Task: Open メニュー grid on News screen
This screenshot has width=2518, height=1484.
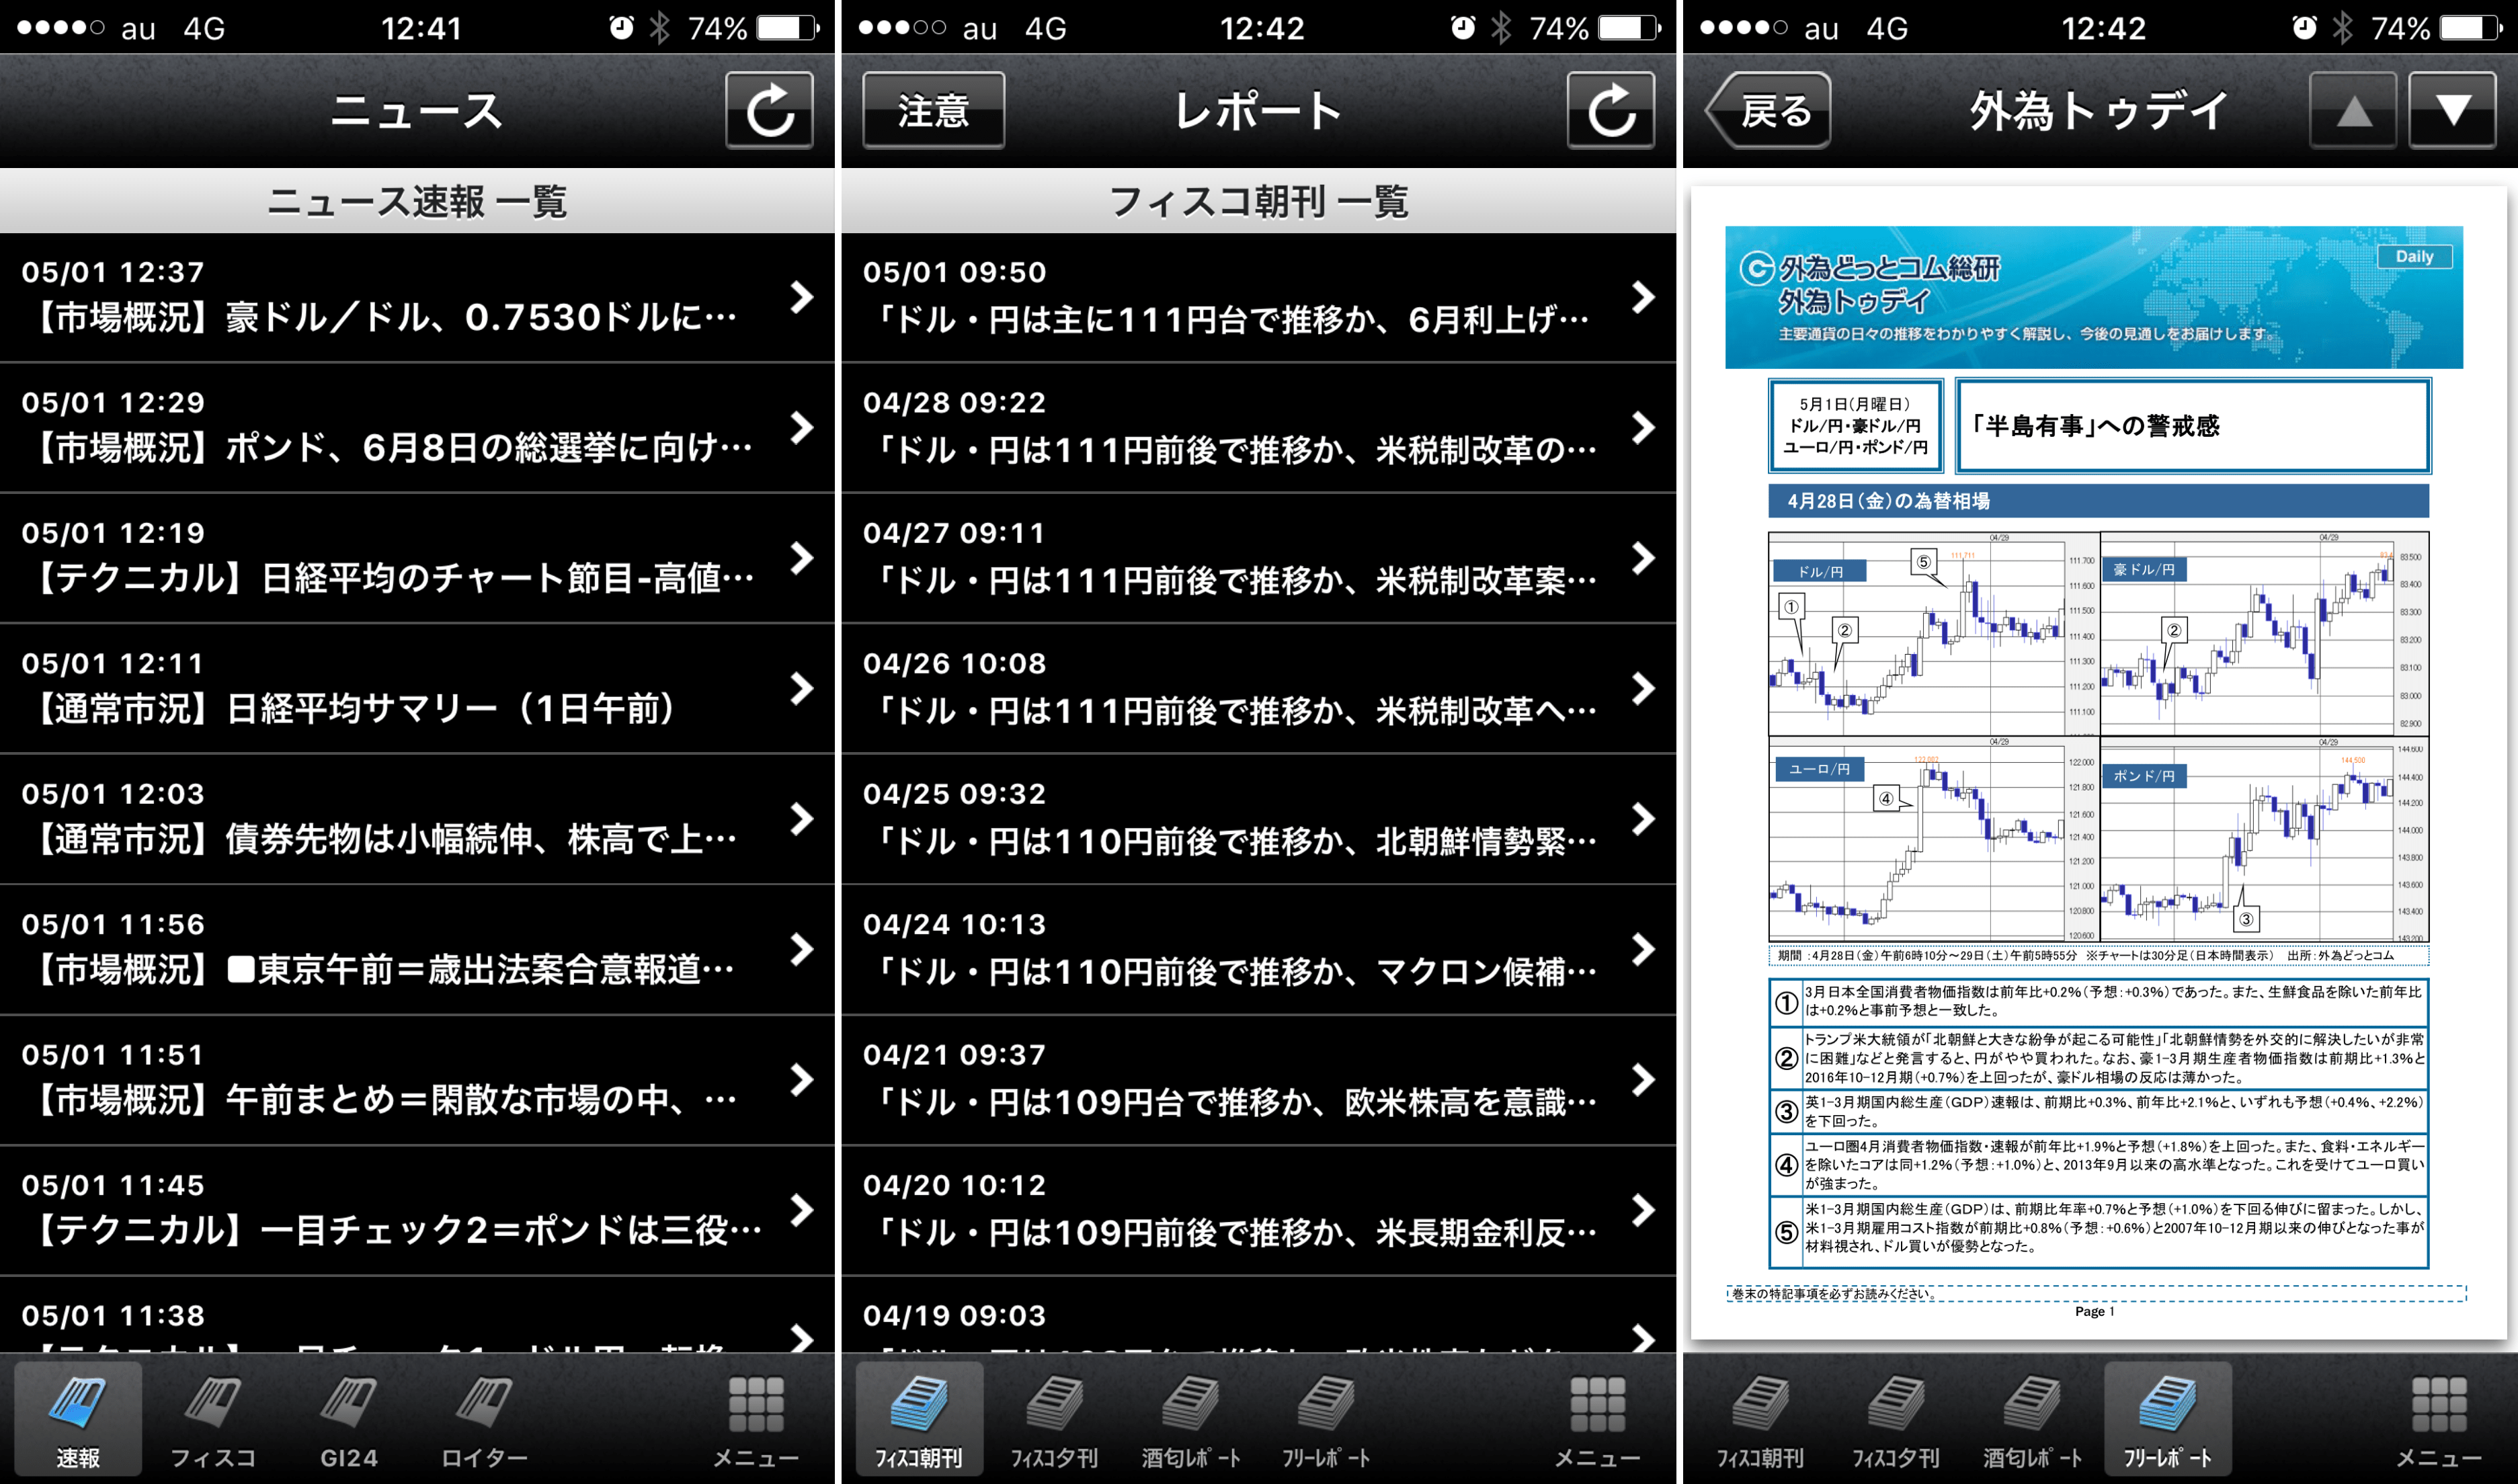Action: pos(756,1420)
